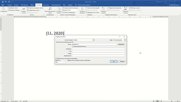181x102 pixels.
Task: Click the Изменить button beside Автор
Action: point(121,44)
